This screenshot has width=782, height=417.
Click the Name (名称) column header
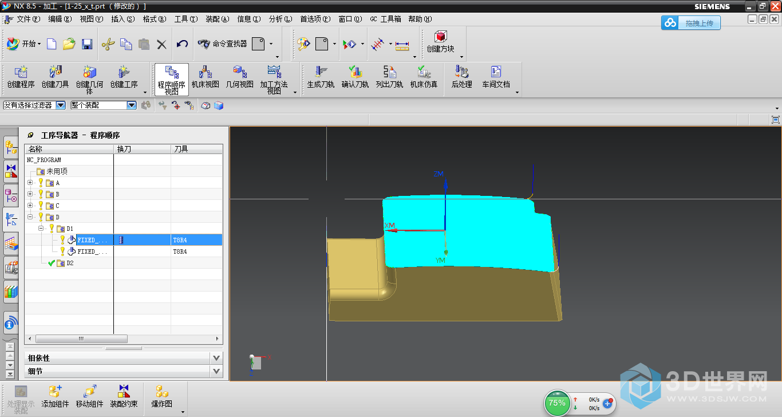[x=69, y=149]
